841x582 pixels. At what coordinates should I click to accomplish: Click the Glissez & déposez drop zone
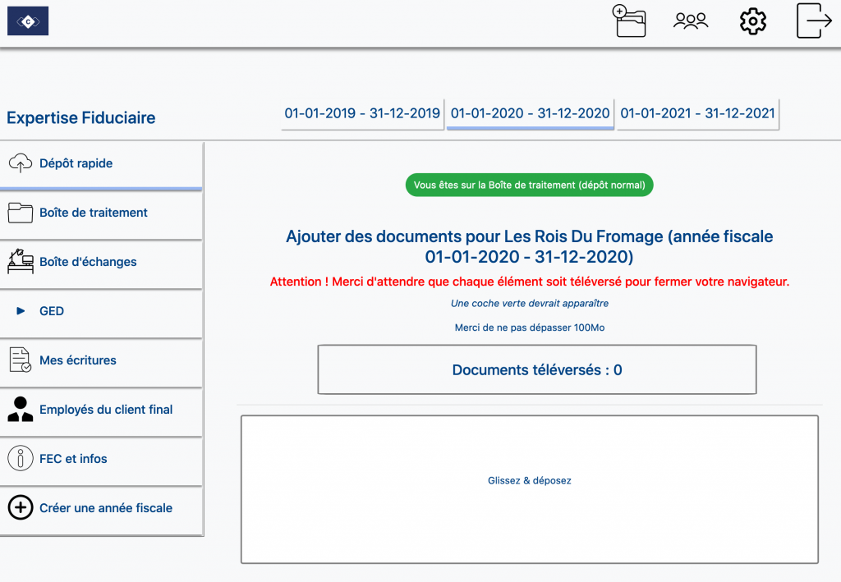click(x=530, y=489)
